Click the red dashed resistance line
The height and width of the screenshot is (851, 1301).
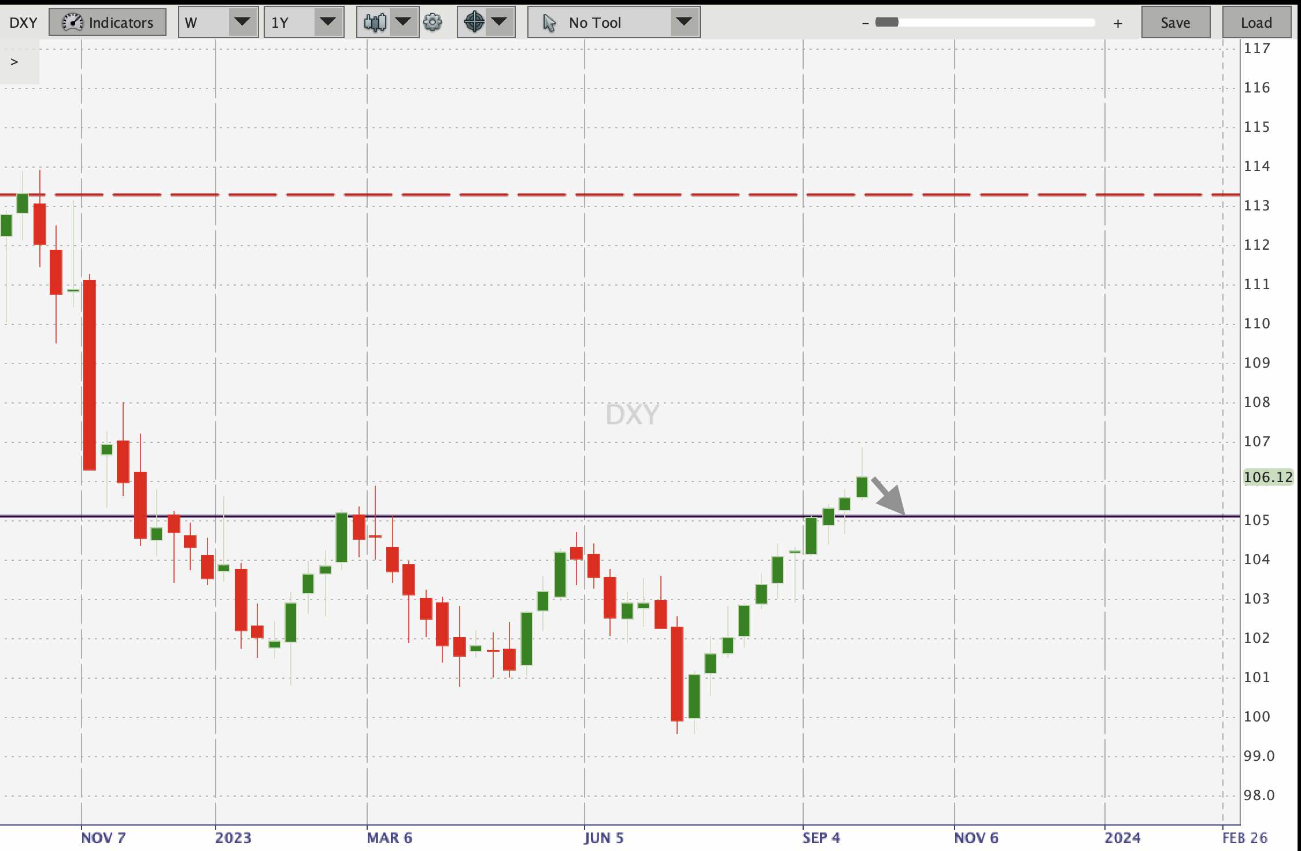(x=620, y=195)
